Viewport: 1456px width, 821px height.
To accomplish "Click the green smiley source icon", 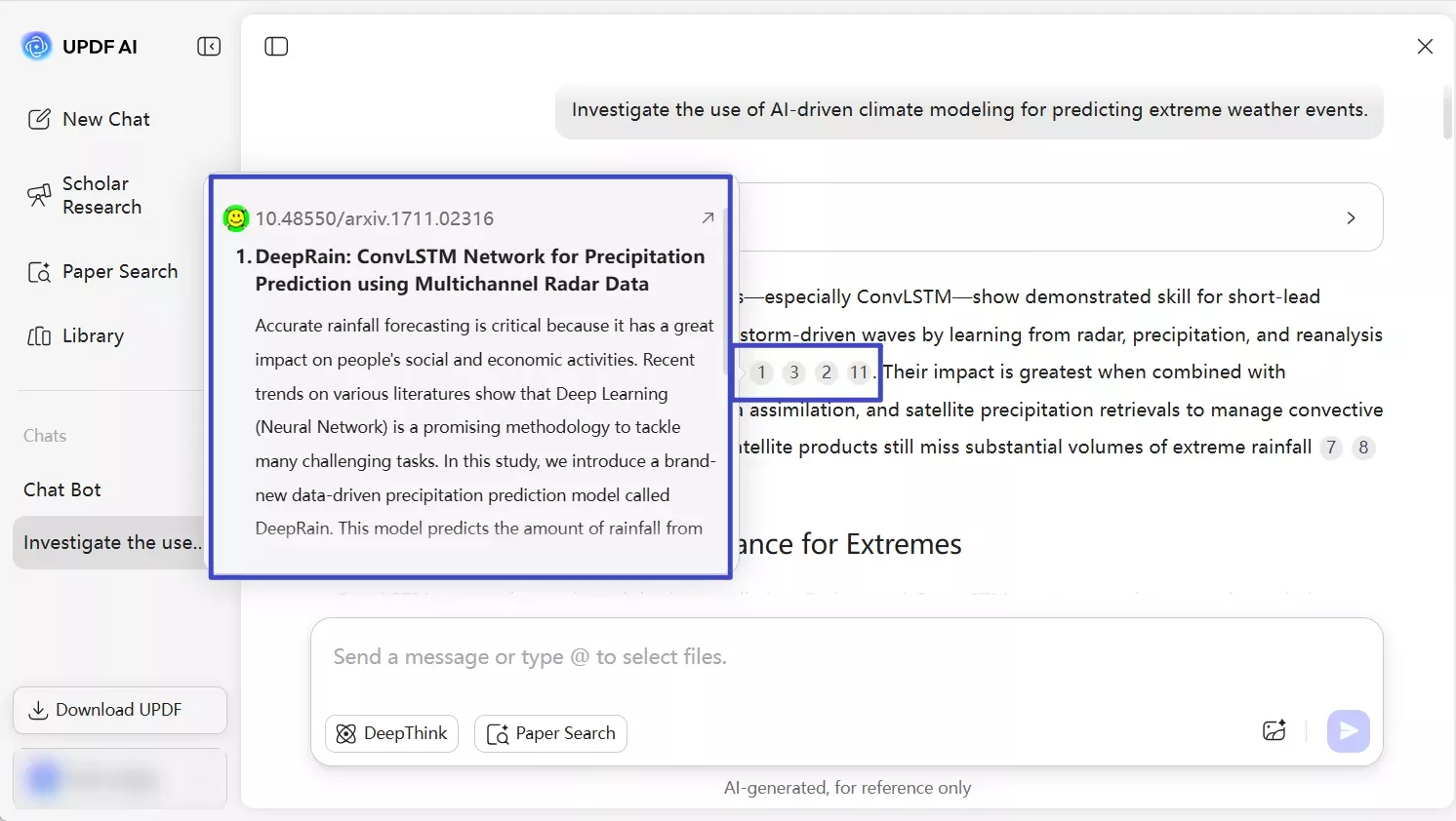I will click(235, 218).
